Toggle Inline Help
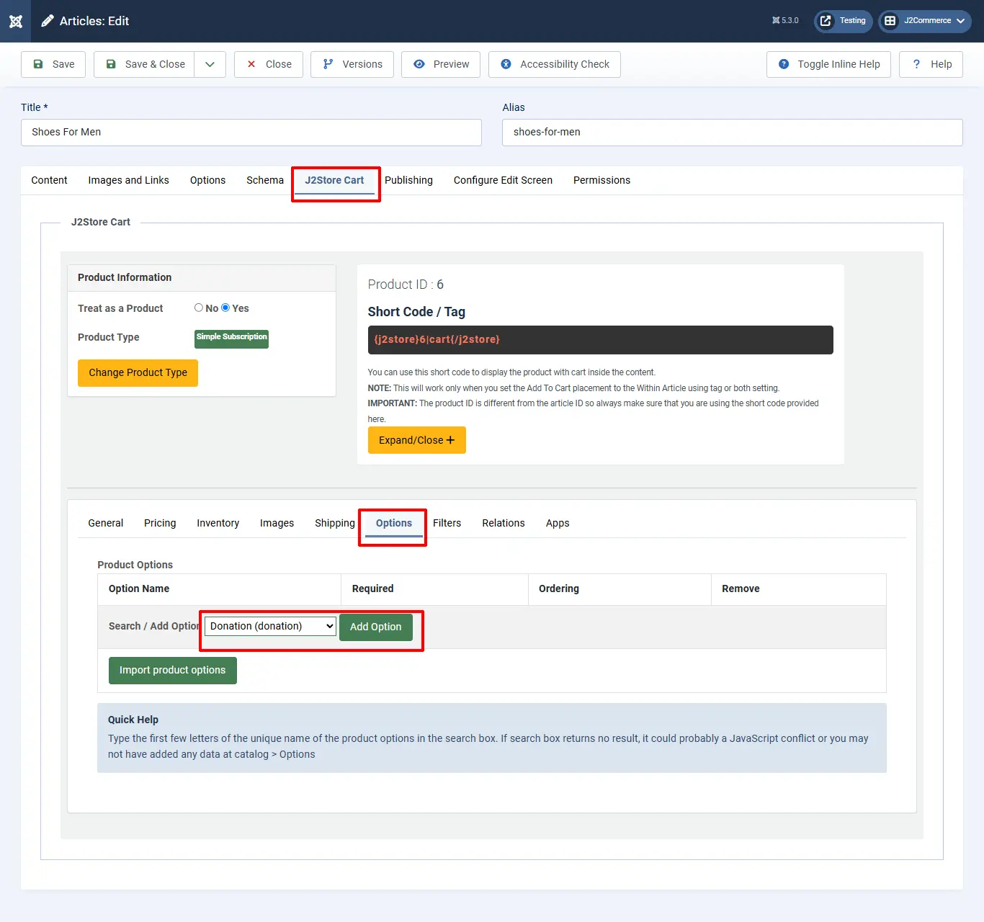Image resolution: width=984 pixels, height=922 pixels. 828,64
